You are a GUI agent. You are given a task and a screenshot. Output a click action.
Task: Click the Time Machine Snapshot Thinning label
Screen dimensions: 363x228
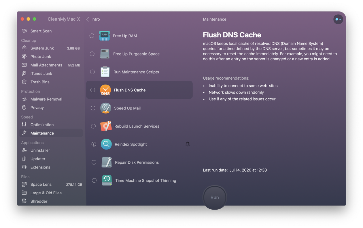tap(145, 181)
